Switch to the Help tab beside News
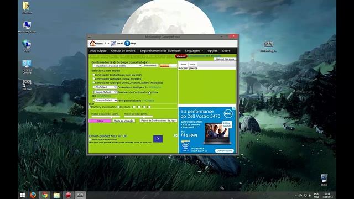 (192, 64)
